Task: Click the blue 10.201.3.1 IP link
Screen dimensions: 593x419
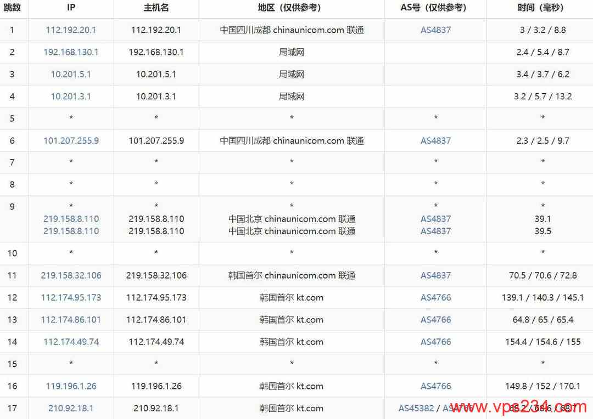Action: 71,97
